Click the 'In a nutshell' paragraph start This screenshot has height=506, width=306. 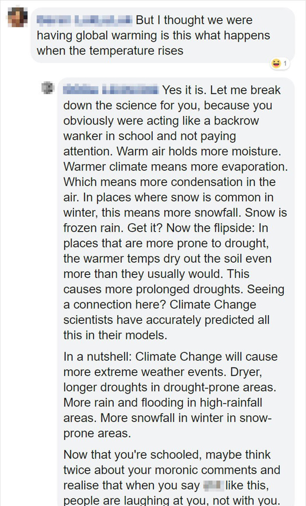coord(98,357)
